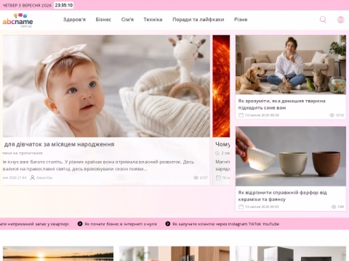The height and width of the screenshot is (261, 349).
Task: Open the sunset lake article thumbnail
Action: pos(58,254)
